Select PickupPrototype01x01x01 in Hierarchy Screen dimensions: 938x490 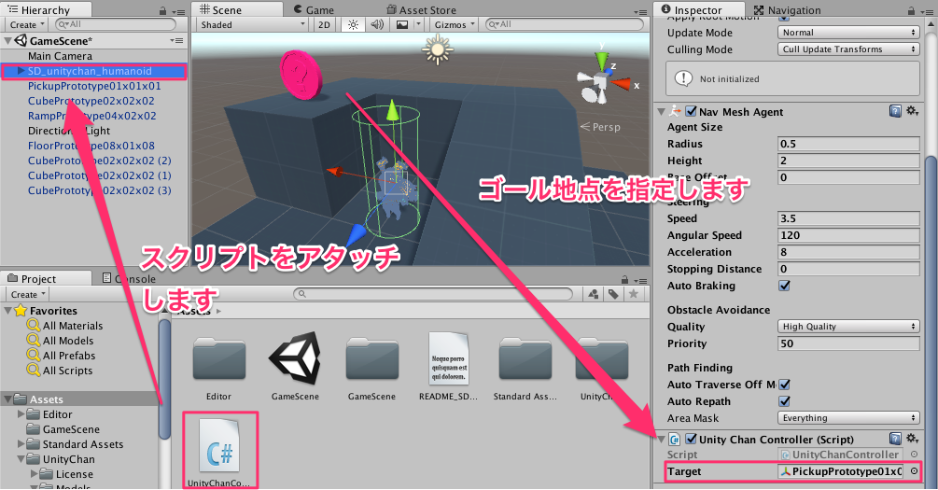(94, 86)
